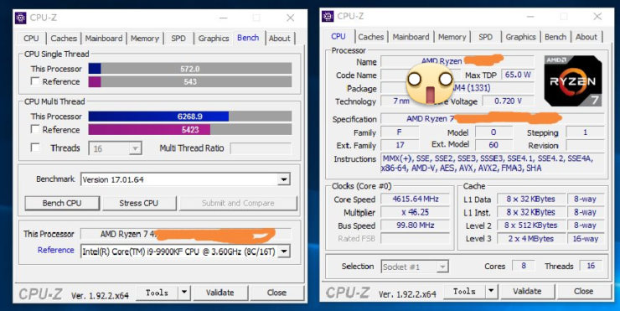Click the CPU-Z app icon in right window title bar

(x=328, y=17)
